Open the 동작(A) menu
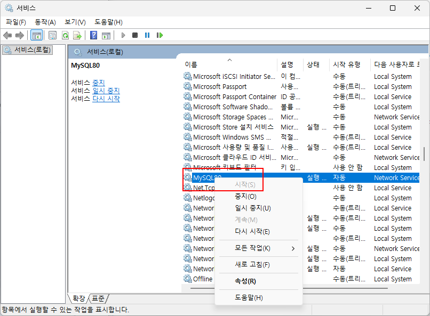The width and height of the screenshot is (430, 316). [45, 22]
